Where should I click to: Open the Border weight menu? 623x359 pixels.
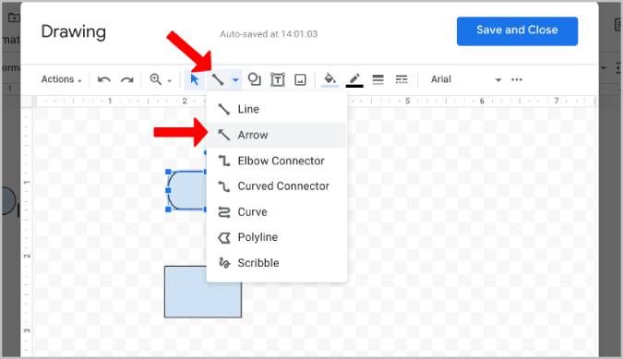coord(377,79)
